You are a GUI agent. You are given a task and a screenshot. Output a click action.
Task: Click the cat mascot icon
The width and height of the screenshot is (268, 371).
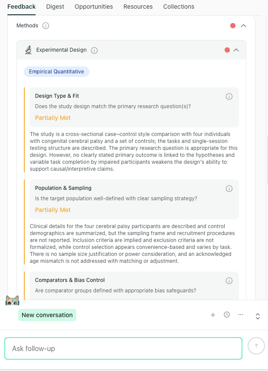[13, 300]
